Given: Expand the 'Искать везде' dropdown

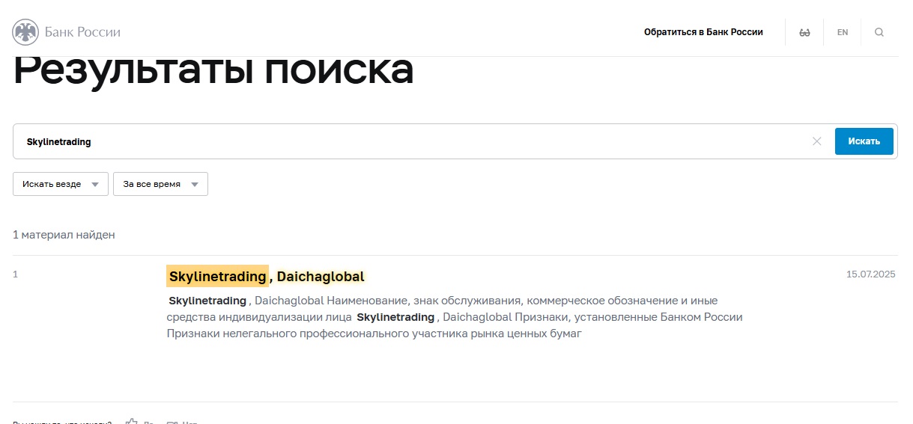Looking at the screenshot, I should click(x=61, y=184).
